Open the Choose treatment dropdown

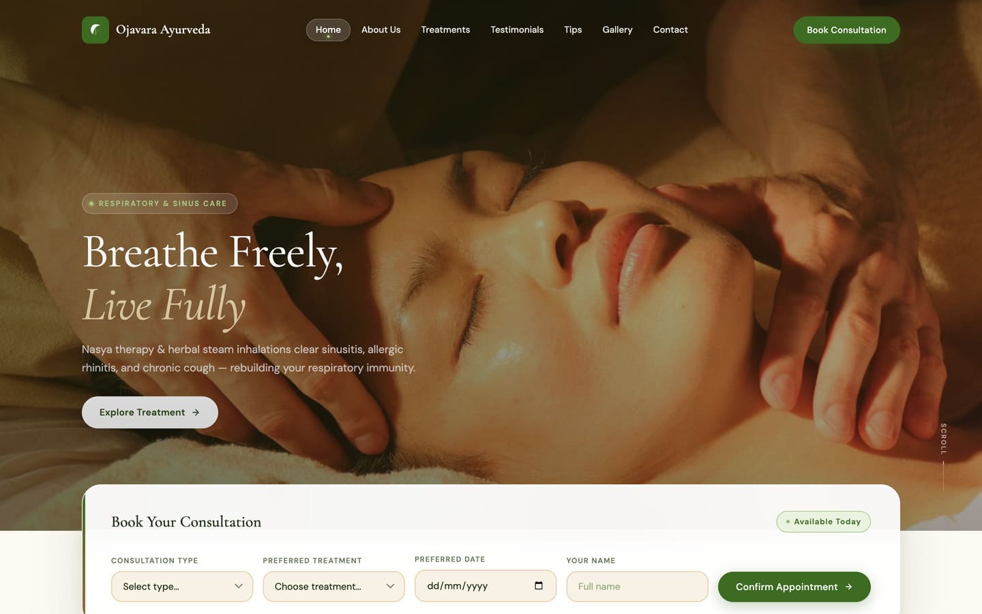coord(333,587)
